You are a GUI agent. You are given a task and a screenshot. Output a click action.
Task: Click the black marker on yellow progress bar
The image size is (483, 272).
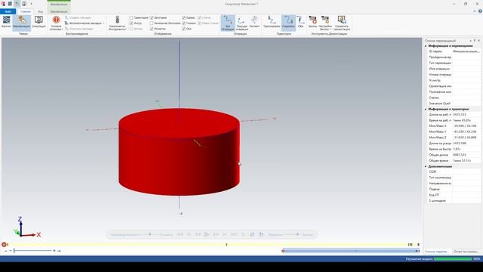226,245
